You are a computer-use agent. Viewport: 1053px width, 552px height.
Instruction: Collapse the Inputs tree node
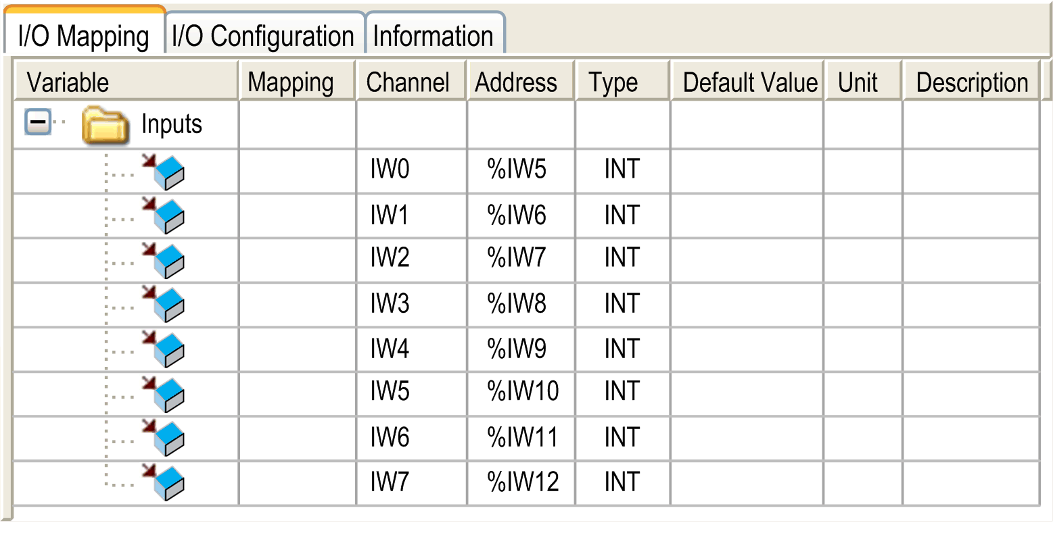coord(38,122)
